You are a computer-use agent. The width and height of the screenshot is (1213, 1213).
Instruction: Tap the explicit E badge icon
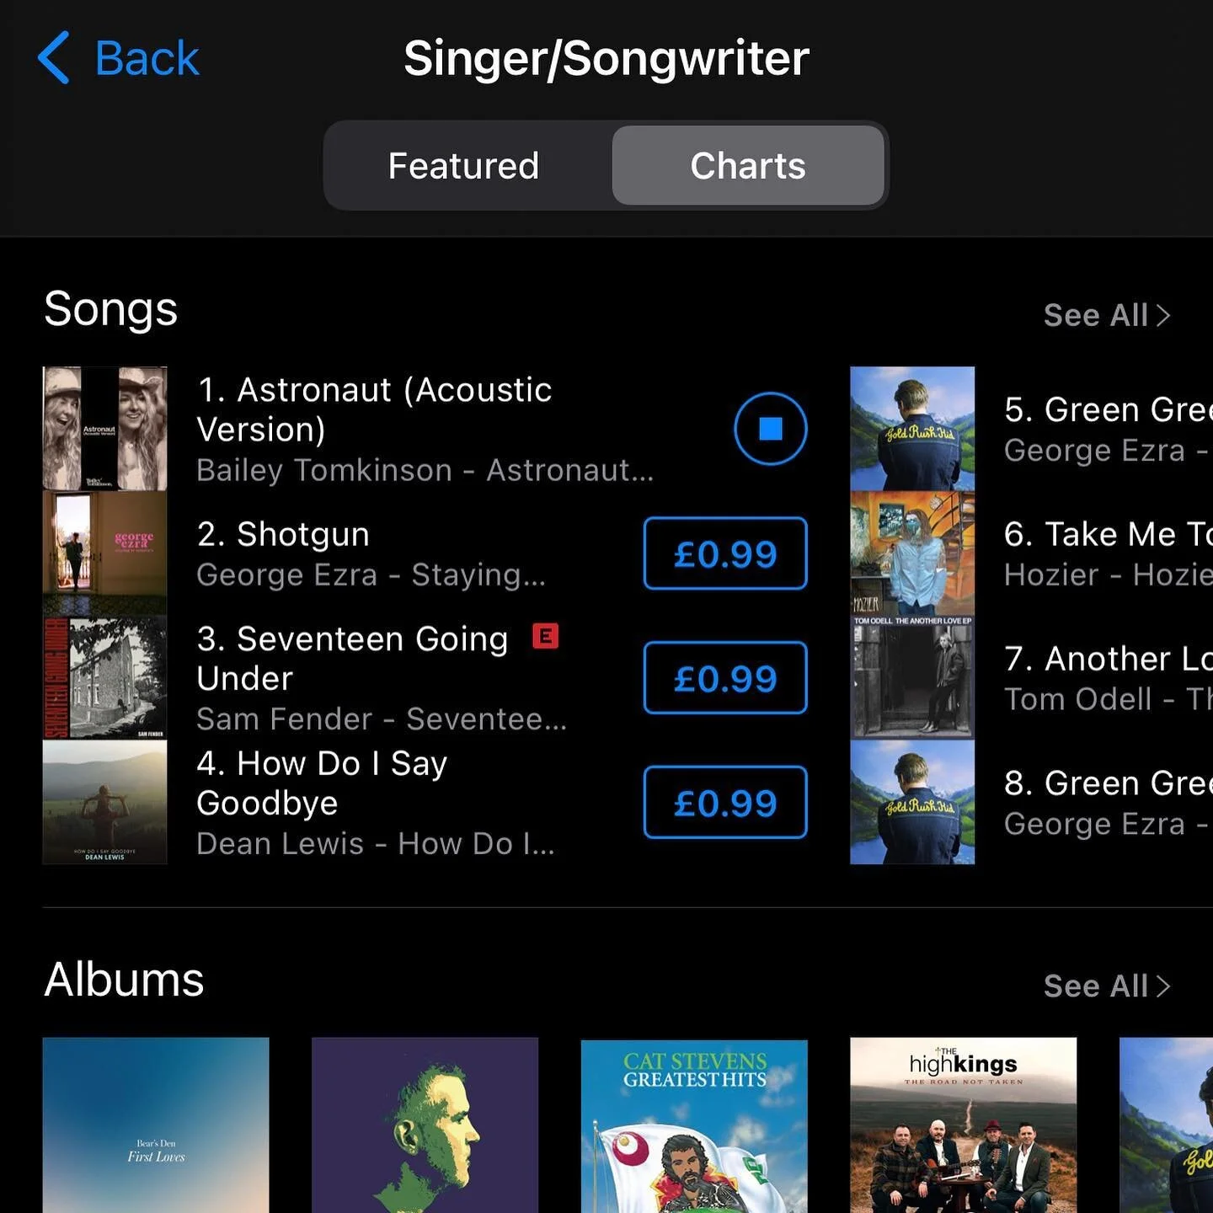[x=546, y=636]
